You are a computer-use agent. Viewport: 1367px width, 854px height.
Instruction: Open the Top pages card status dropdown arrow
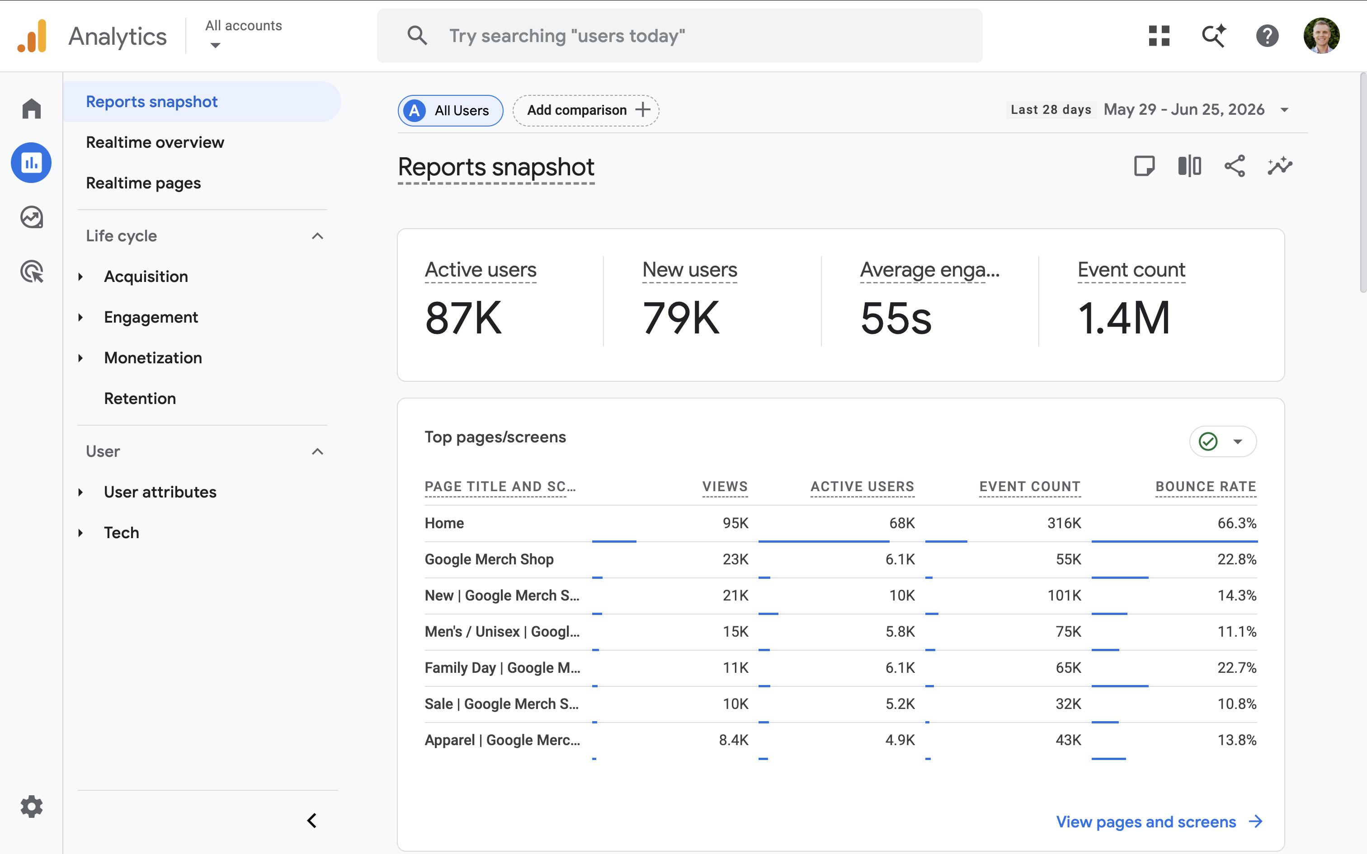[x=1238, y=442]
